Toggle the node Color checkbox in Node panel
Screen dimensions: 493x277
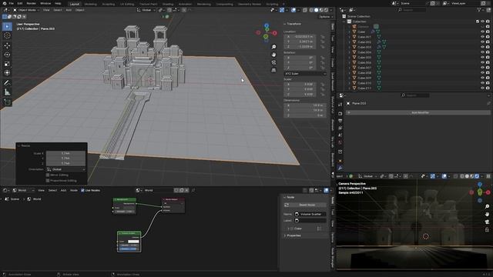292,229
